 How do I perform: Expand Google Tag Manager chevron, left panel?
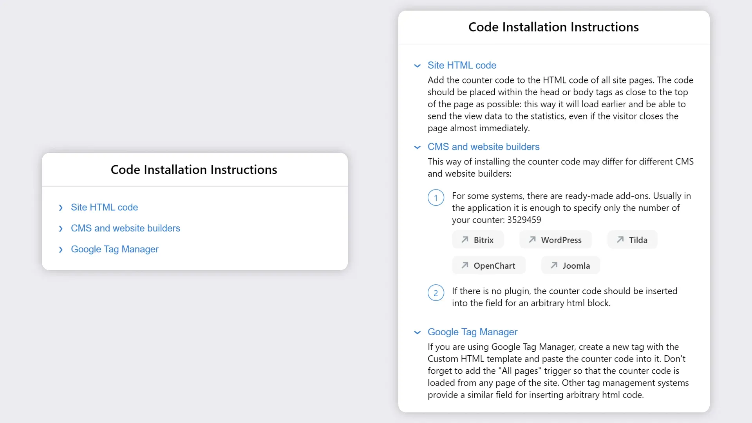(x=61, y=250)
